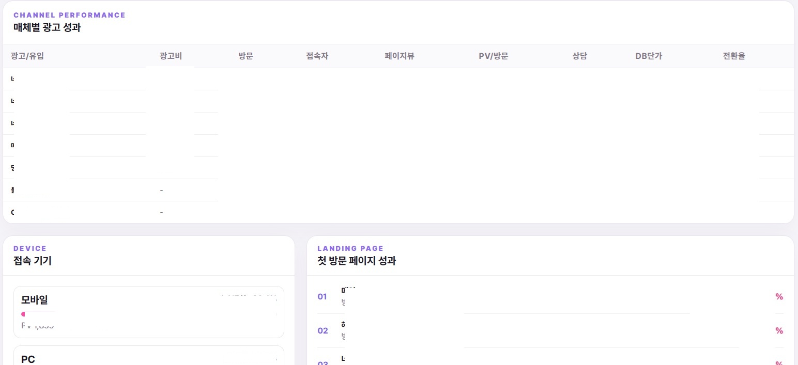Click the percent value in row 02

(x=779, y=331)
